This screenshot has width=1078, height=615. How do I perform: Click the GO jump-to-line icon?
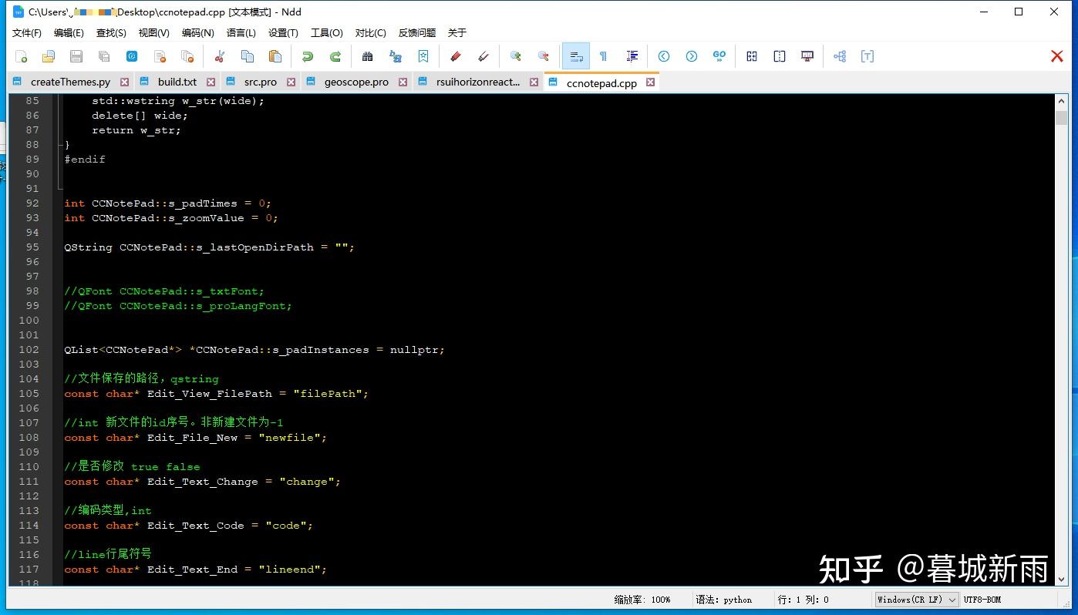coord(719,56)
